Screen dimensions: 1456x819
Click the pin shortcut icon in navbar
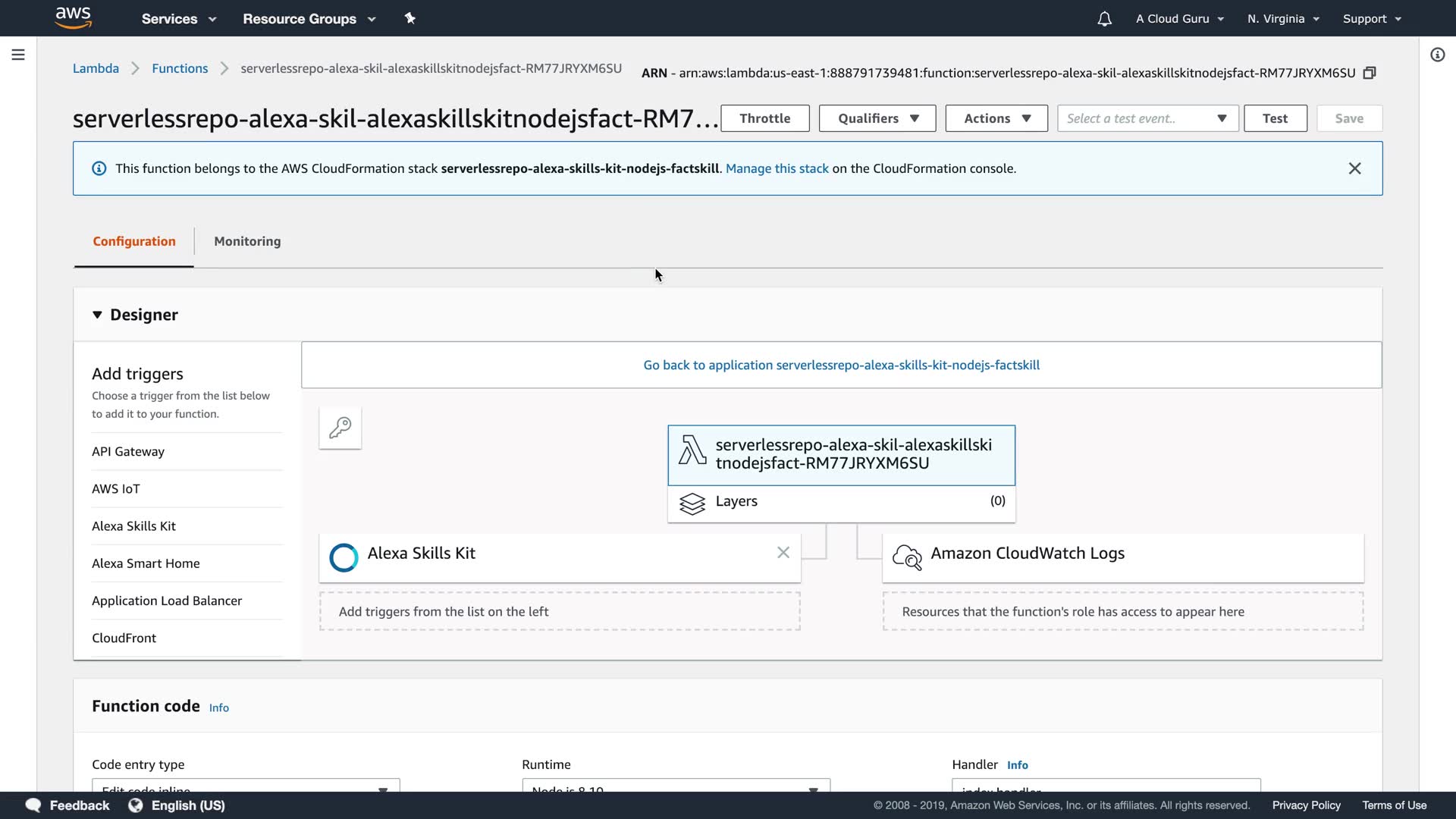point(410,18)
